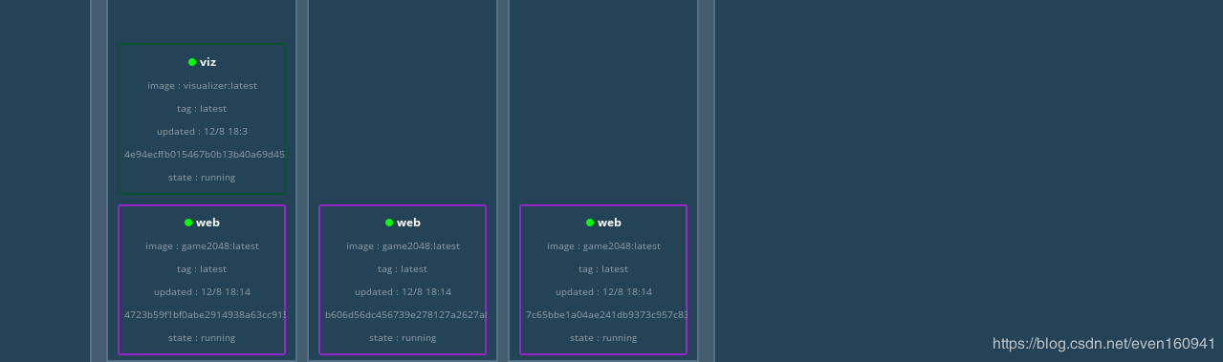Select the viz service title
The image size is (1223, 362).
pos(207,62)
